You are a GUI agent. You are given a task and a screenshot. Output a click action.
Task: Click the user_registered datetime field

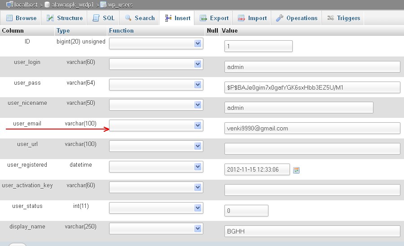pos(257,169)
